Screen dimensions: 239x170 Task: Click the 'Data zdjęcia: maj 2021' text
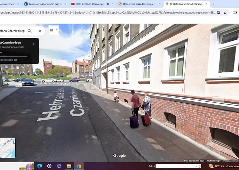tap(194, 161)
